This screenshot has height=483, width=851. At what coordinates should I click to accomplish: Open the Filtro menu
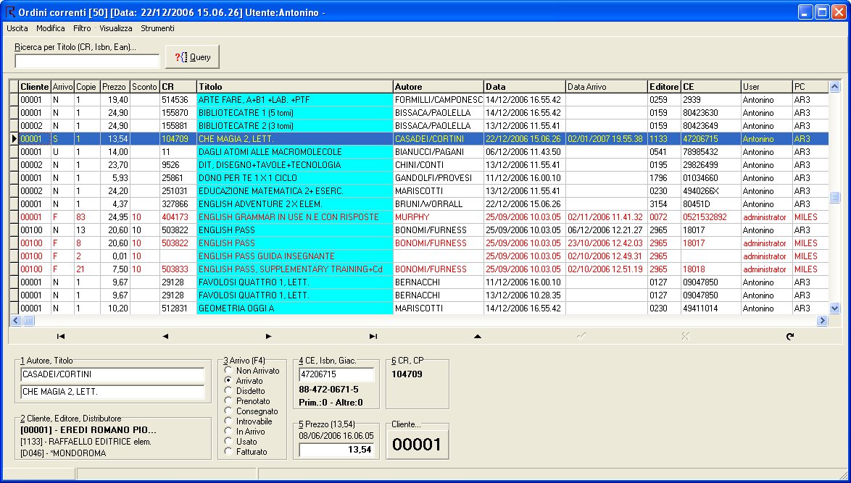point(82,28)
